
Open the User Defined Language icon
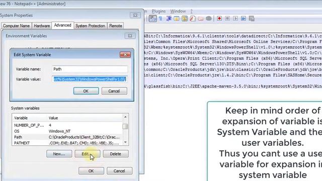177,19
